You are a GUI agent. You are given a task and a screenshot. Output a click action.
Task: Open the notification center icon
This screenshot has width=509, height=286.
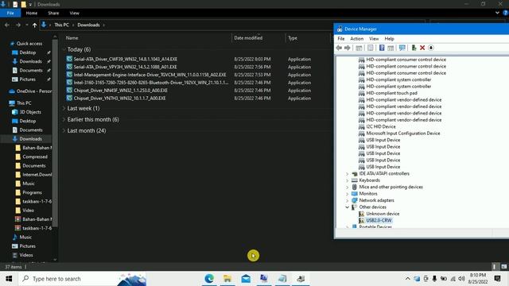497,279
